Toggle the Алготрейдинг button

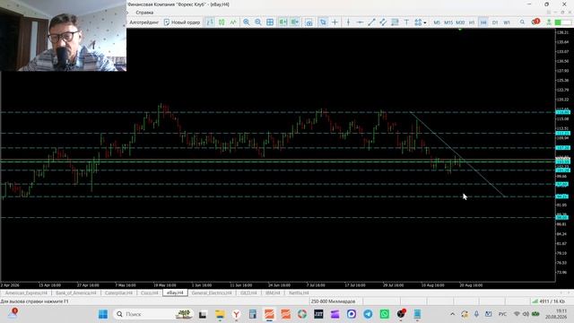coord(143,22)
